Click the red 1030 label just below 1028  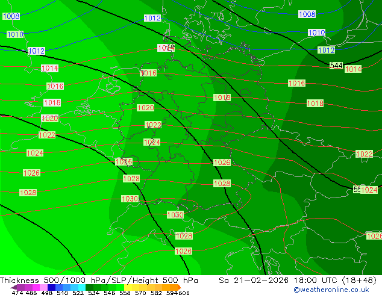click(x=130, y=199)
